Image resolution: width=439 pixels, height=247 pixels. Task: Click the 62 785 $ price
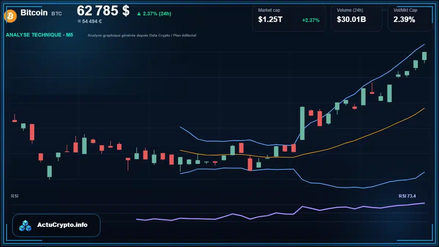pos(103,11)
